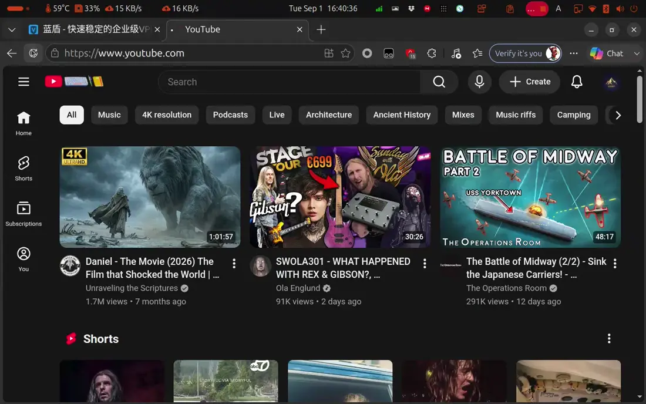Open options for SWOLA301 video
This screenshot has height=404, width=646.
click(425, 264)
